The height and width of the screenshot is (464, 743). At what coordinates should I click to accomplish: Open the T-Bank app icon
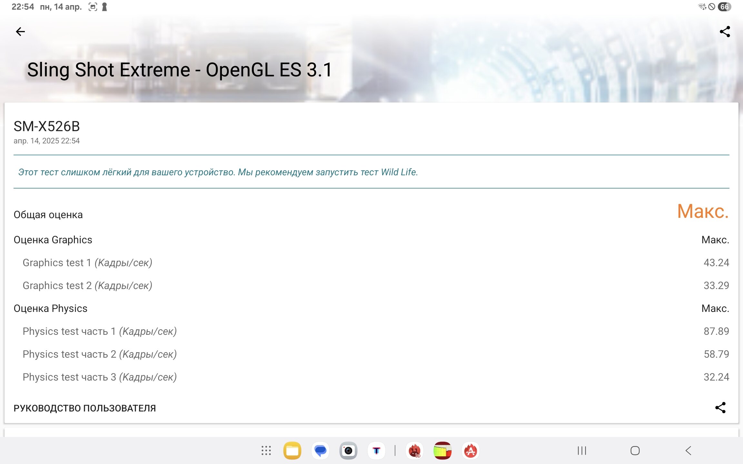click(x=376, y=450)
